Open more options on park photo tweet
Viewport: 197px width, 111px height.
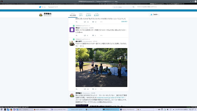[101, 89]
